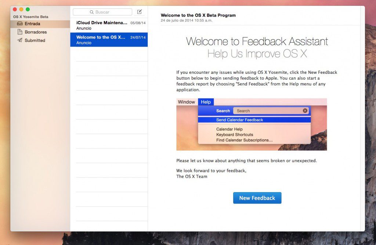Click the Help Us Improve OS X subtitle
This screenshot has height=245, width=376.
257,54
